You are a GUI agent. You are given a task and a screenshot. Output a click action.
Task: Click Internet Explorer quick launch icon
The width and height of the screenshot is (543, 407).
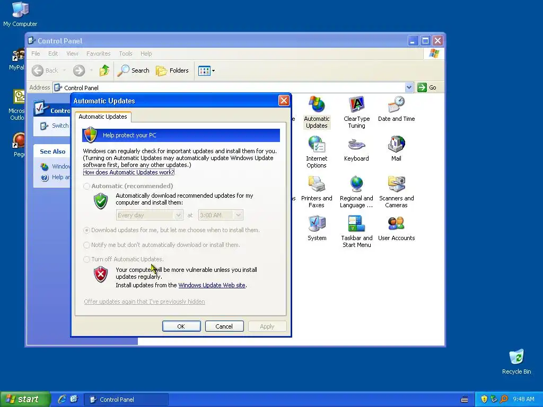pos(62,399)
